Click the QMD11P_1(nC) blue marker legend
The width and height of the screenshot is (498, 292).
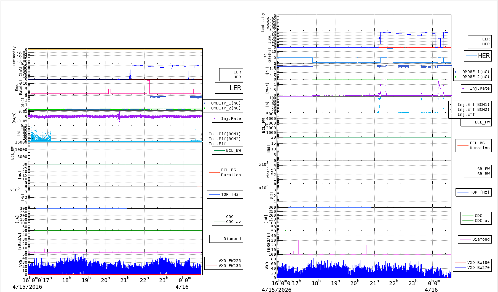pyautogui.click(x=223, y=103)
